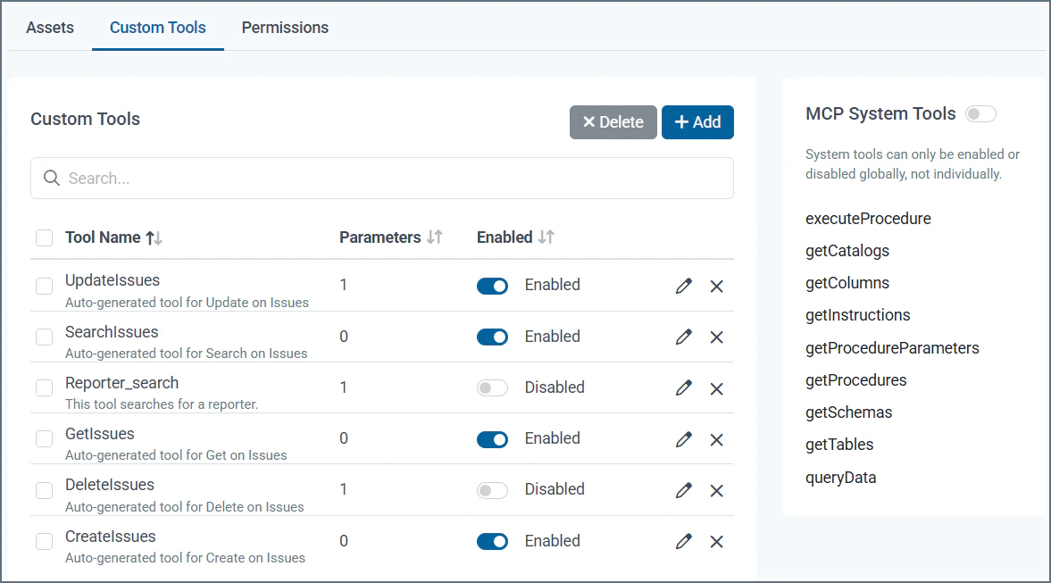Edit the GetIssues tool
Image resolution: width=1051 pixels, height=583 pixels.
point(684,439)
